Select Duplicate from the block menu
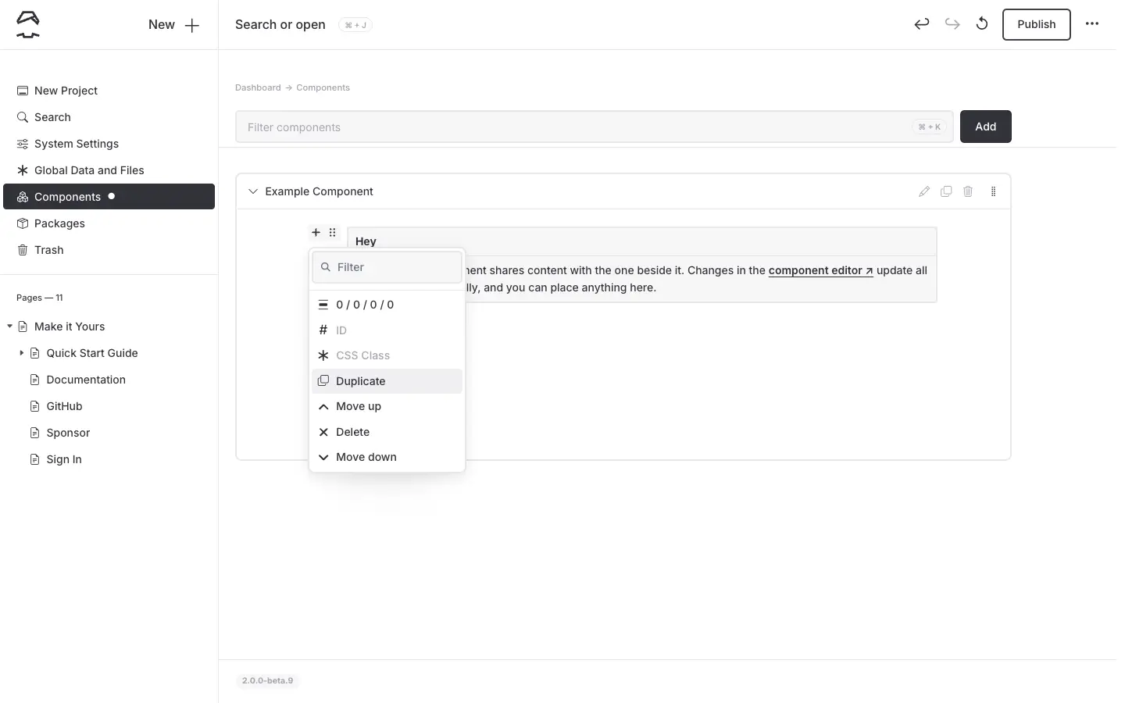Viewport: 1125px width, 703px height. coord(360,381)
